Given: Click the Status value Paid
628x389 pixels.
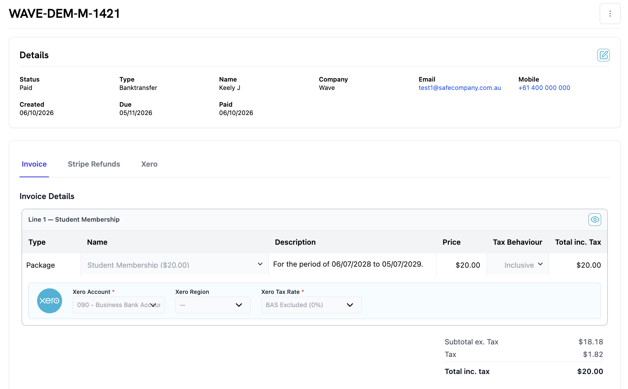Looking at the screenshot, I should pyautogui.click(x=26, y=88).
